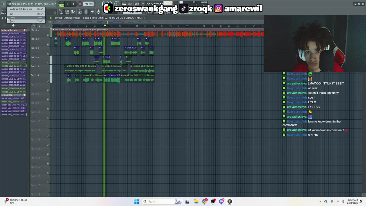Mute Track 6 via its green dot
This screenshot has width=366, height=206.
click(48, 81)
